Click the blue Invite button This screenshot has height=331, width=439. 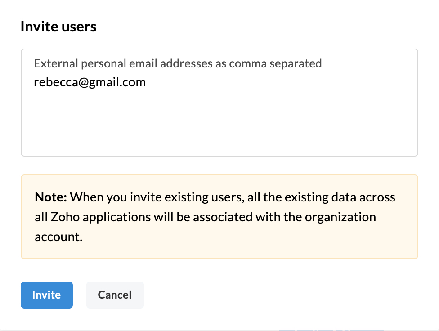(x=47, y=295)
